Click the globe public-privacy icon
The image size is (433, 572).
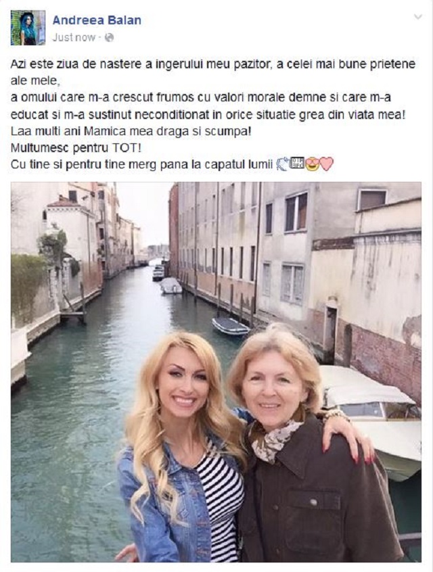click(109, 37)
